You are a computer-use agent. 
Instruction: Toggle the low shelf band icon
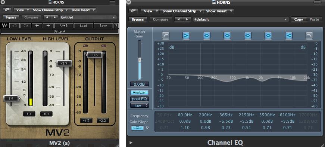point(186,36)
